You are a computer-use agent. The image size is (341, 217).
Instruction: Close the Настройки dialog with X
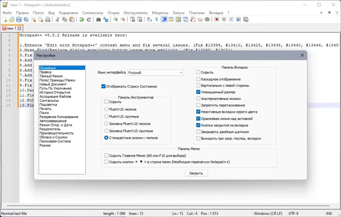click(302, 55)
